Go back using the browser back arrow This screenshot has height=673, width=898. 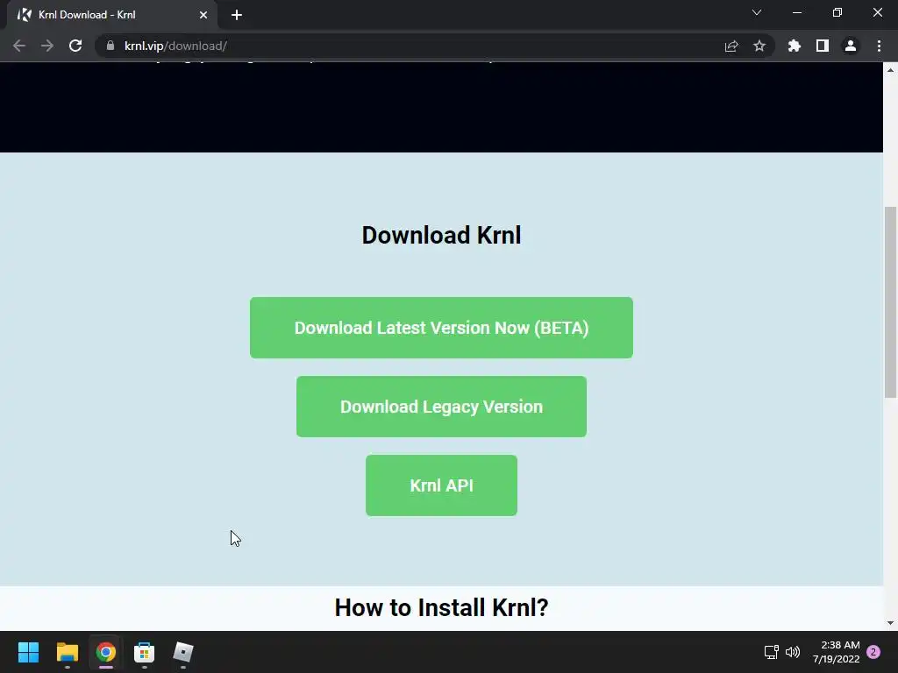pyautogui.click(x=19, y=46)
